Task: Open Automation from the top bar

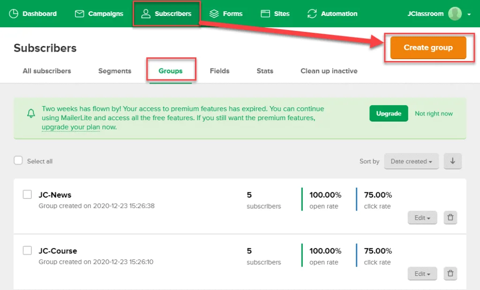Action: [332, 14]
